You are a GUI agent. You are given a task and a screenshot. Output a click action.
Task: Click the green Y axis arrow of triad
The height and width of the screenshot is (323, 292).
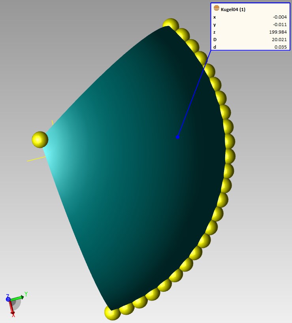point(17,297)
